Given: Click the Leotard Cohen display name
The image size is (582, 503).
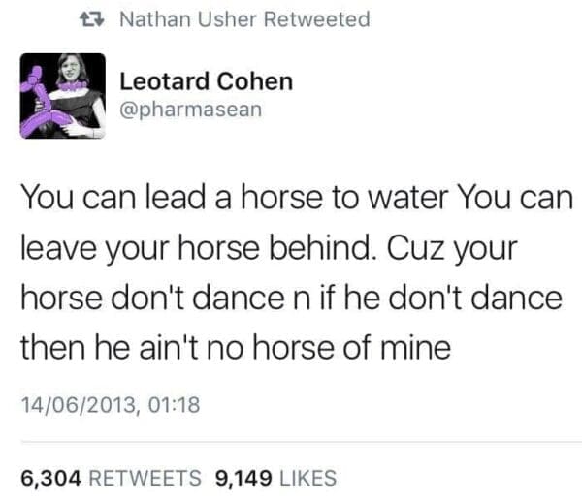Looking at the screenshot, I should tap(207, 81).
